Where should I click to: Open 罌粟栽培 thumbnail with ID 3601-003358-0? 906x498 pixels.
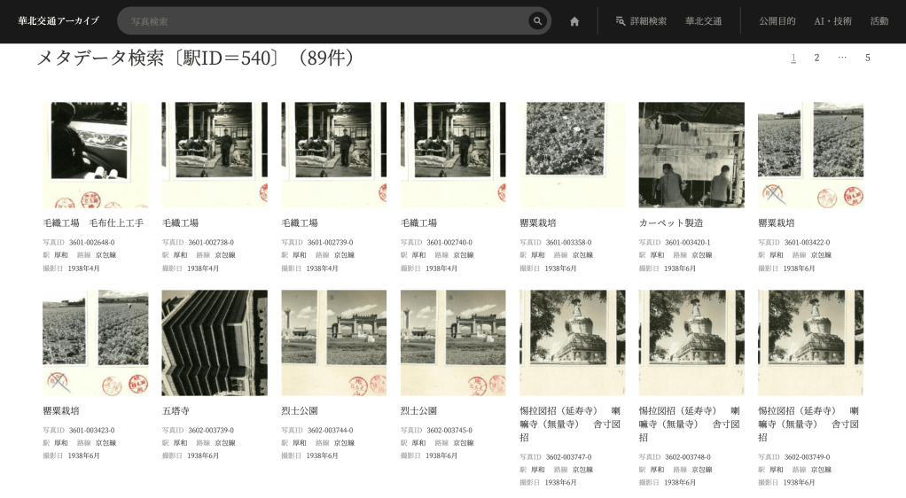tap(572, 155)
